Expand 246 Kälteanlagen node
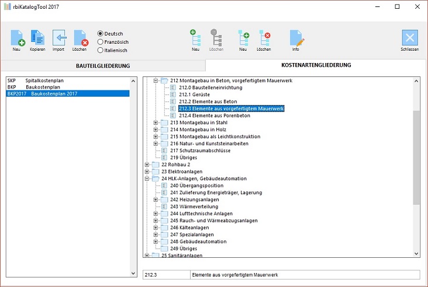The height and width of the screenshot is (287, 428). pos(156,228)
